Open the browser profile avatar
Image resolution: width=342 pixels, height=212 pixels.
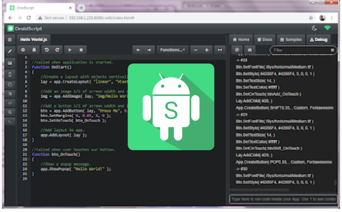click(x=322, y=18)
